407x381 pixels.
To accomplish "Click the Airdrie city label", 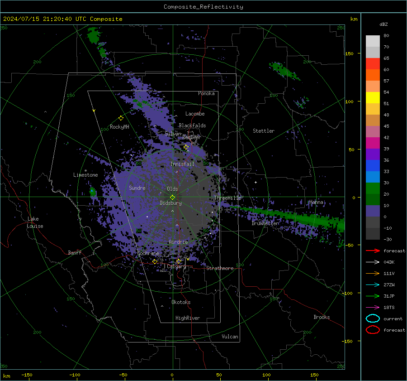I will [x=178, y=242].
